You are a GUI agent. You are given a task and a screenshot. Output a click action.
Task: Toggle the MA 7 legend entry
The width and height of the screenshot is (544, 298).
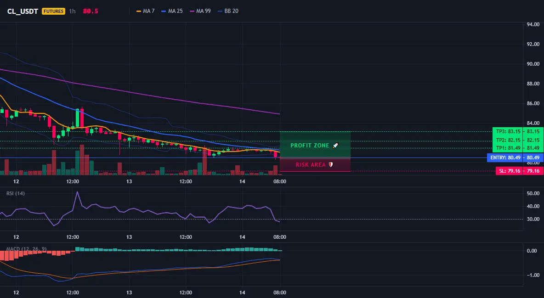(x=146, y=11)
